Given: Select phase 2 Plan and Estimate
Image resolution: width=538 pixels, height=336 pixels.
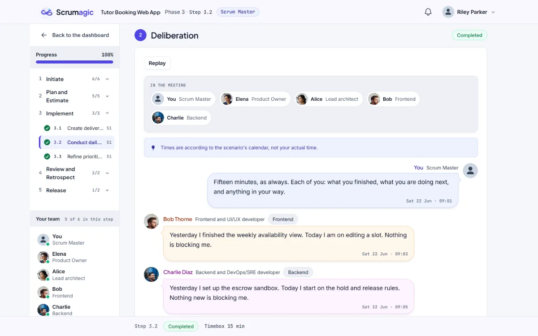Looking at the screenshot, I should tap(74, 96).
